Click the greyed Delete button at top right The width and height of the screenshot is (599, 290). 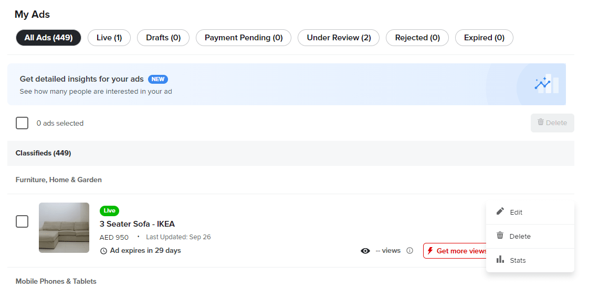(552, 122)
